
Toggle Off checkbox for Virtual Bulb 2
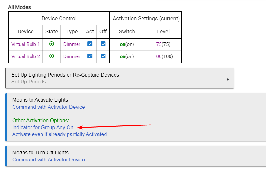[x=103, y=56]
